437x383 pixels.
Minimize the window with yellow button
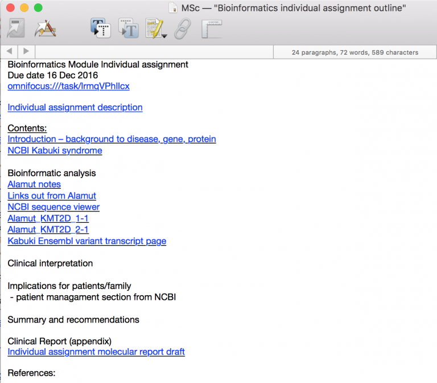tap(24, 8)
